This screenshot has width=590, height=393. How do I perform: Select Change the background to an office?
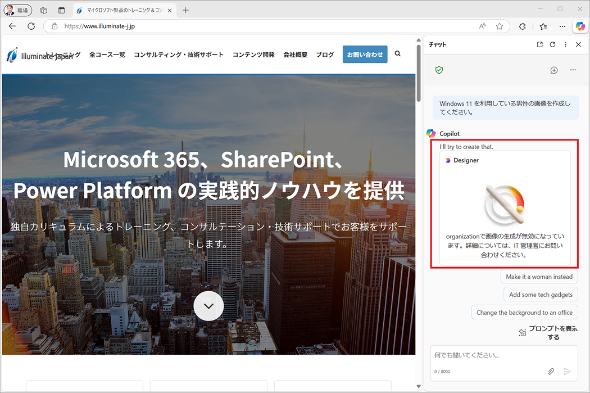524,313
